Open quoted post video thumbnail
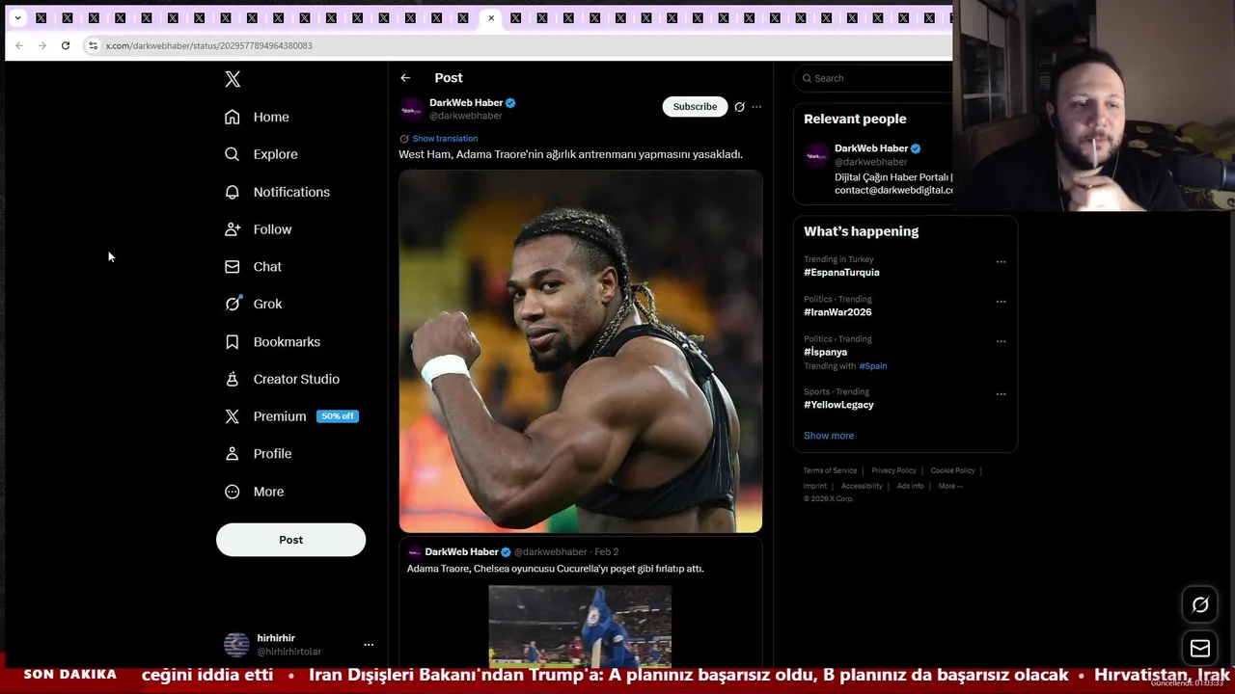The width and height of the screenshot is (1235, 694). pyautogui.click(x=580, y=627)
